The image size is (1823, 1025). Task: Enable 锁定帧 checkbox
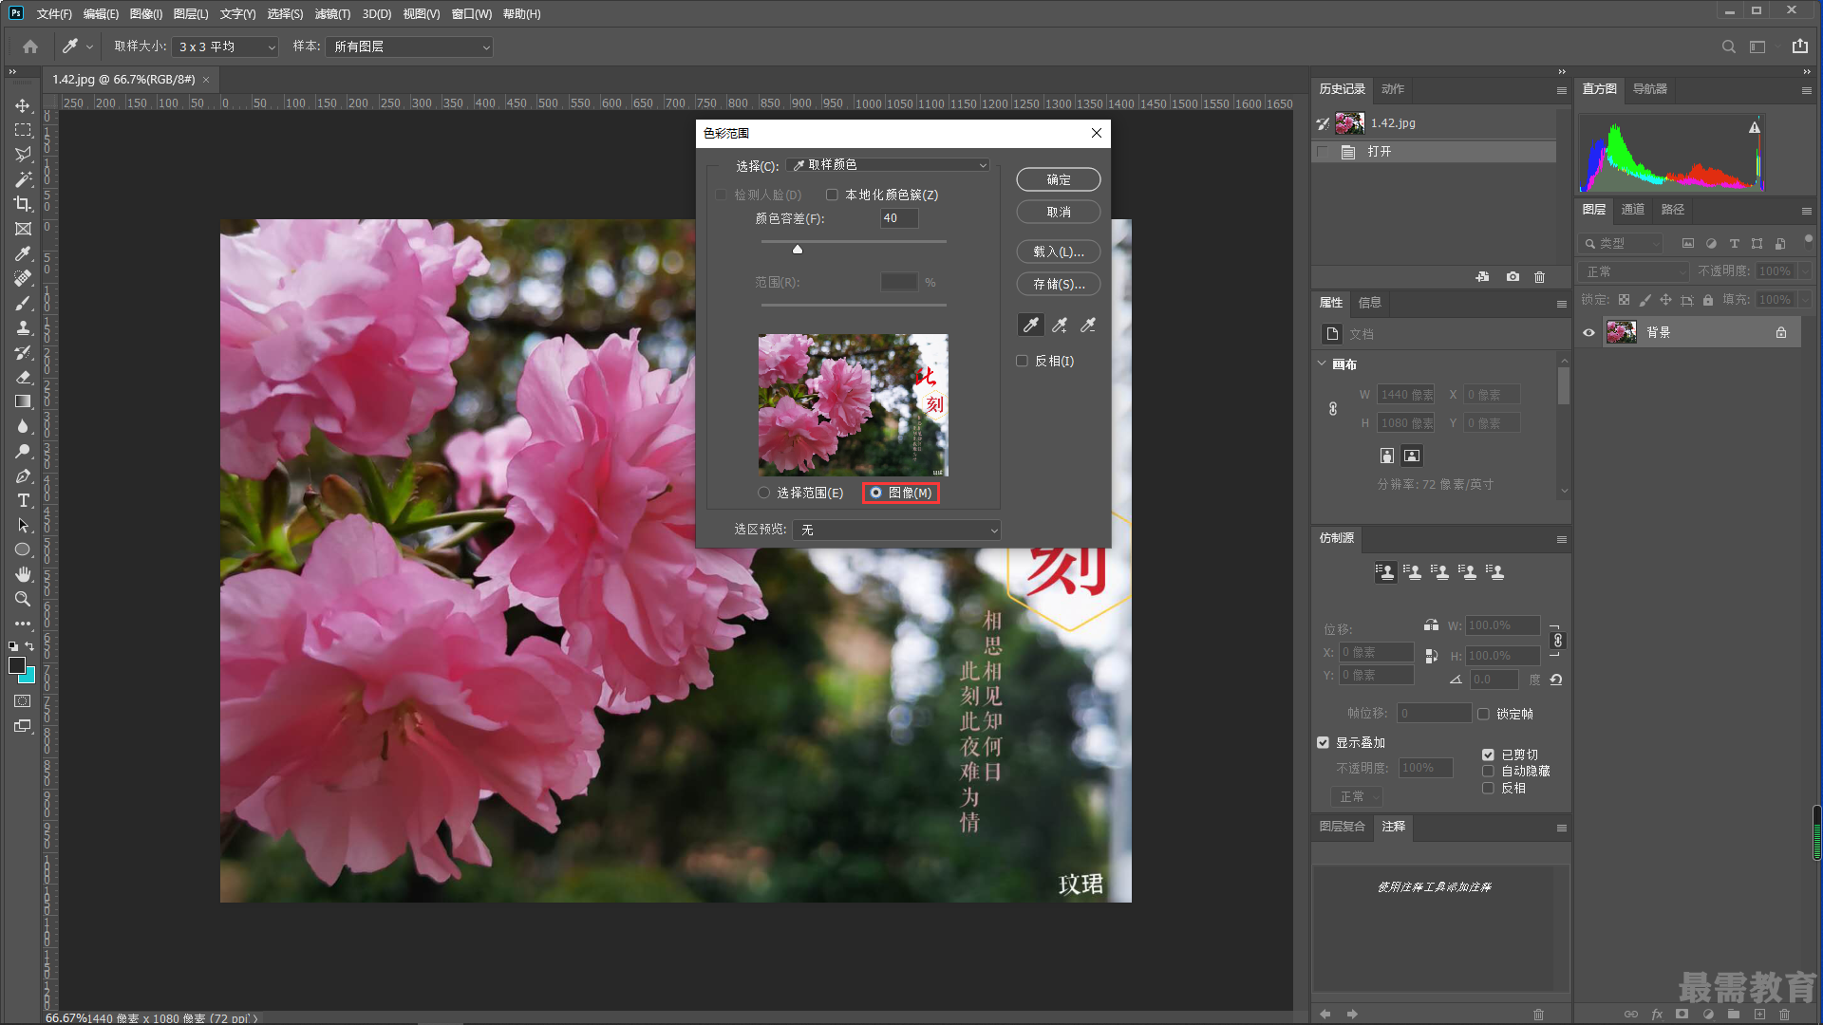tap(1483, 714)
